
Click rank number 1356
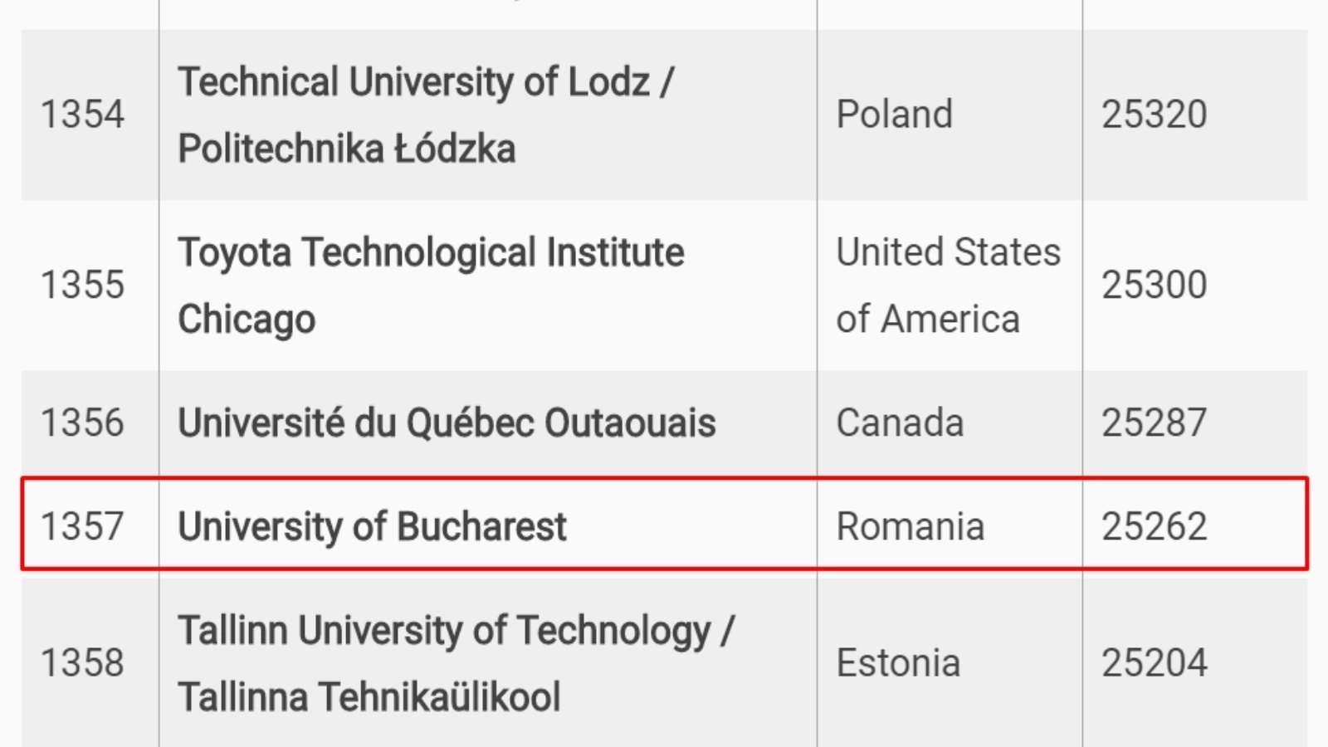click(x=82, y=422)
